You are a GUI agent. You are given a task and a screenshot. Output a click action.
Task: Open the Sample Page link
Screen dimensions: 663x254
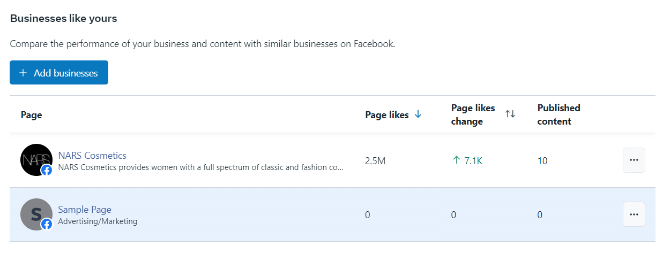tap(85, 210)
